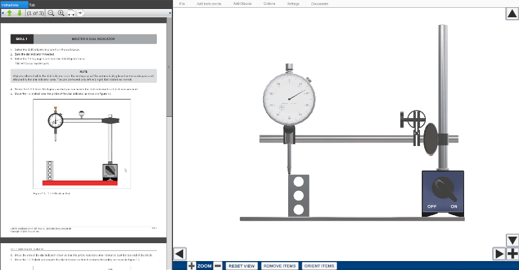Go to previous page with green up arrow
This screenshot has height=270, width=519.
click(x=10, y=13)
